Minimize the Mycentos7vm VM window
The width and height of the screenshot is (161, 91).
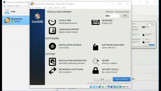113,4
